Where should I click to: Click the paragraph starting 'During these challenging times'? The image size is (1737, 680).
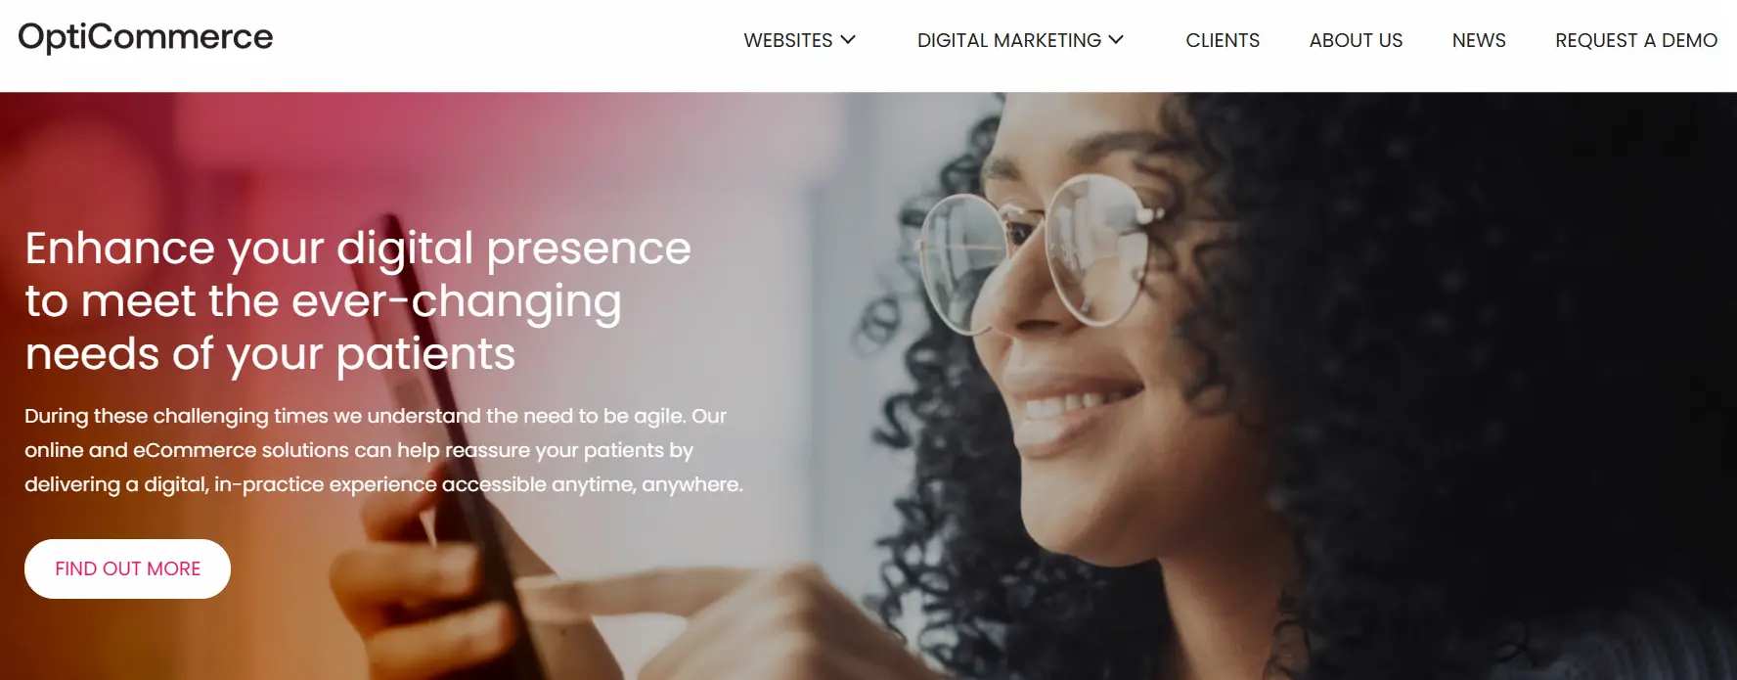pyautogui.click(x=383, y=450)
